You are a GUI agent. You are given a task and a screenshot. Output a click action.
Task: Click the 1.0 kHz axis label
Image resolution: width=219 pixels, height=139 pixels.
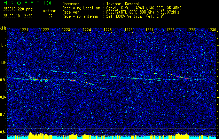(3, 63)
